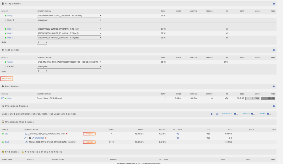
Task: Click the FORMAT button for dev2
Action: click(89, 142)
